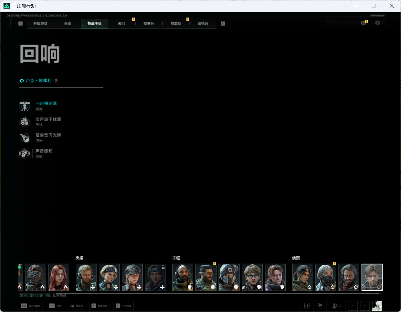Go to the 交易行 tab

149,23
